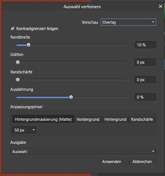Select the Hintergrundmaskierung (Matte) brush tab
Screen dimensions: 165x176
pos(43,119)
